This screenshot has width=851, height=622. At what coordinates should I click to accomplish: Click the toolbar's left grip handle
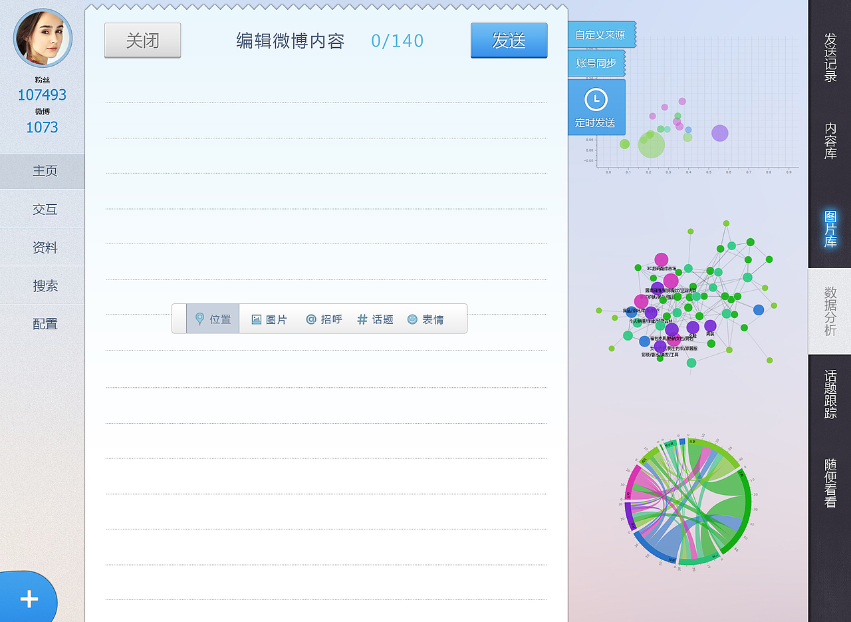tap(179, 319)
